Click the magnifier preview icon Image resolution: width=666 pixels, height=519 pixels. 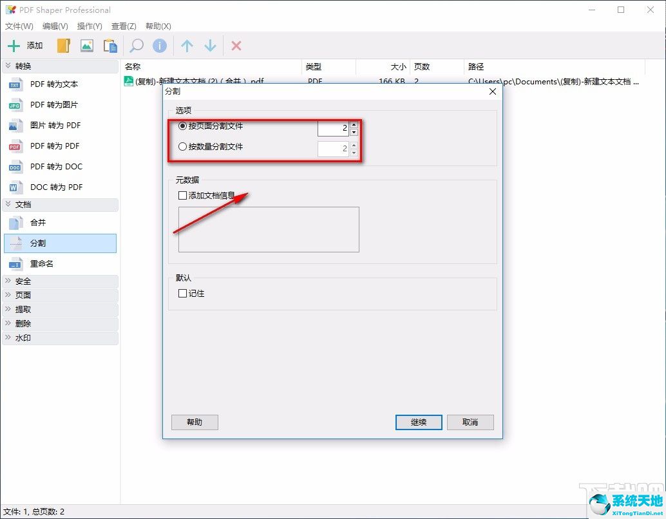[x=137, y=46]
